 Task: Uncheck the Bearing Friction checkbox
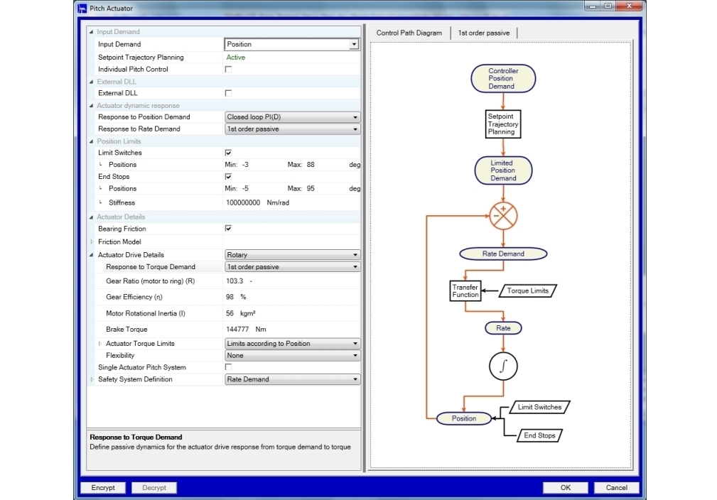[228, 229]
